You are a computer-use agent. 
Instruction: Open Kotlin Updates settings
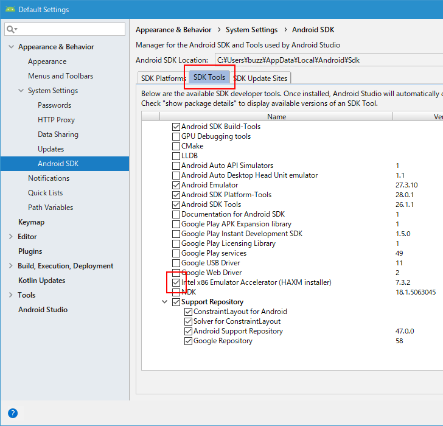[42, 280]
